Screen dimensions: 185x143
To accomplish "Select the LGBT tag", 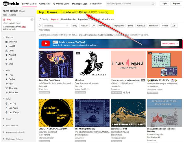I will [x=174, y=26].
